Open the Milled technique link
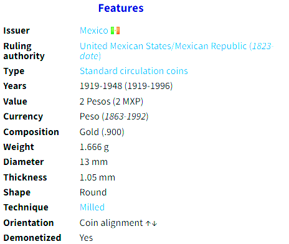The width and height of the screenshot is (289, 244). [92, 207]
